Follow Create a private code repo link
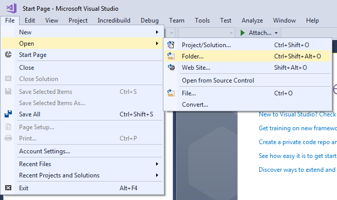 point(298,142)
